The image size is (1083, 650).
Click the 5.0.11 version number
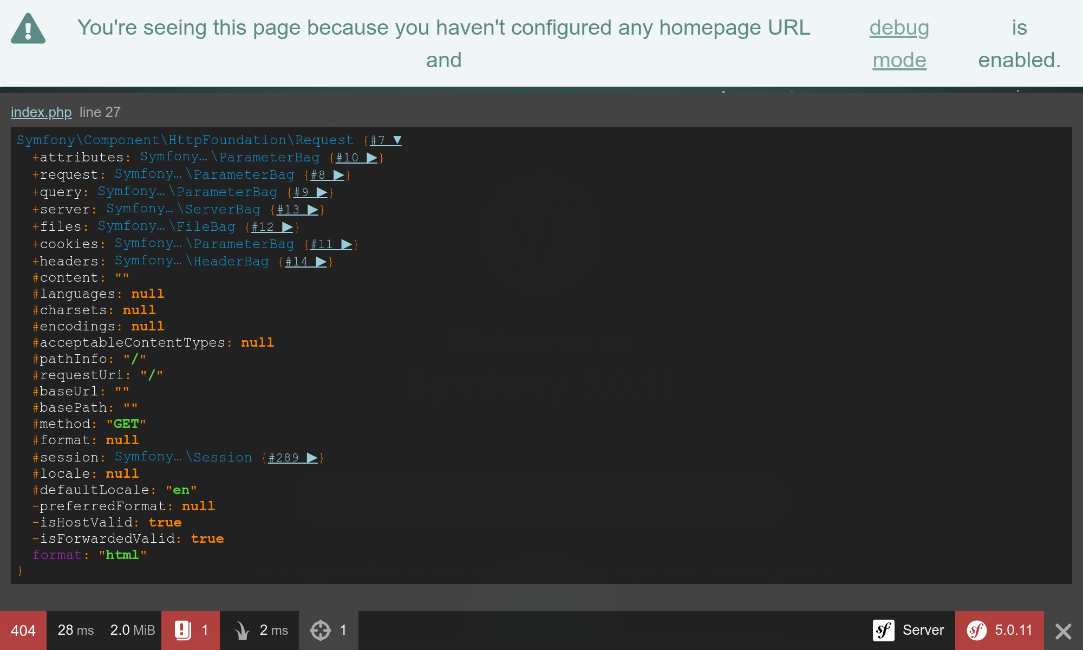tap(1014, 630)
